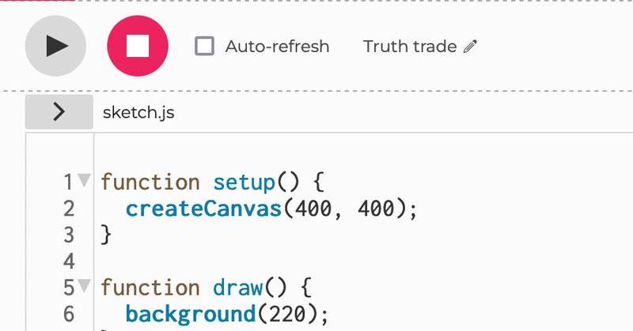Screen dimensions: 633x331
Task: Run the sketch with the play button
Action: click(x=55, y=46)
